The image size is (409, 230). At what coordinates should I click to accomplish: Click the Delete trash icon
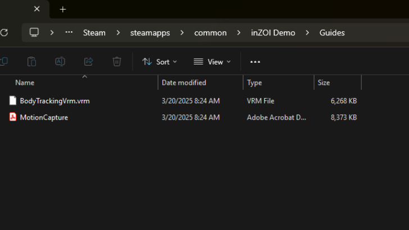point(117,62)
